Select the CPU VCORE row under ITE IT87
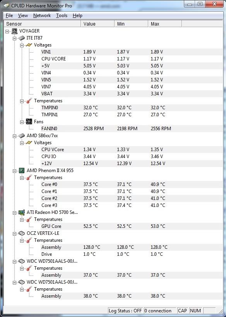 click(x=131, y=59)
